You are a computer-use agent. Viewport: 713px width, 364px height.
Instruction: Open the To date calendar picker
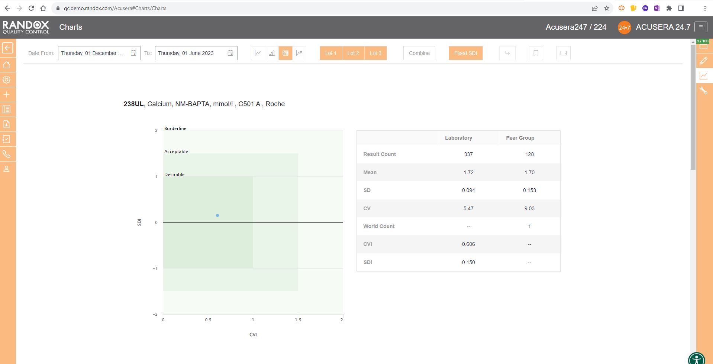tap(230, 53)
